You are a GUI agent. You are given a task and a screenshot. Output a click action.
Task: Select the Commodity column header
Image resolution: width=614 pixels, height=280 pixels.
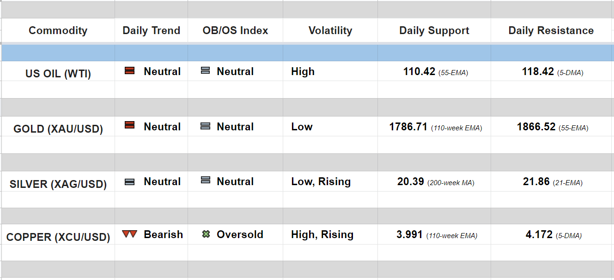58,30
